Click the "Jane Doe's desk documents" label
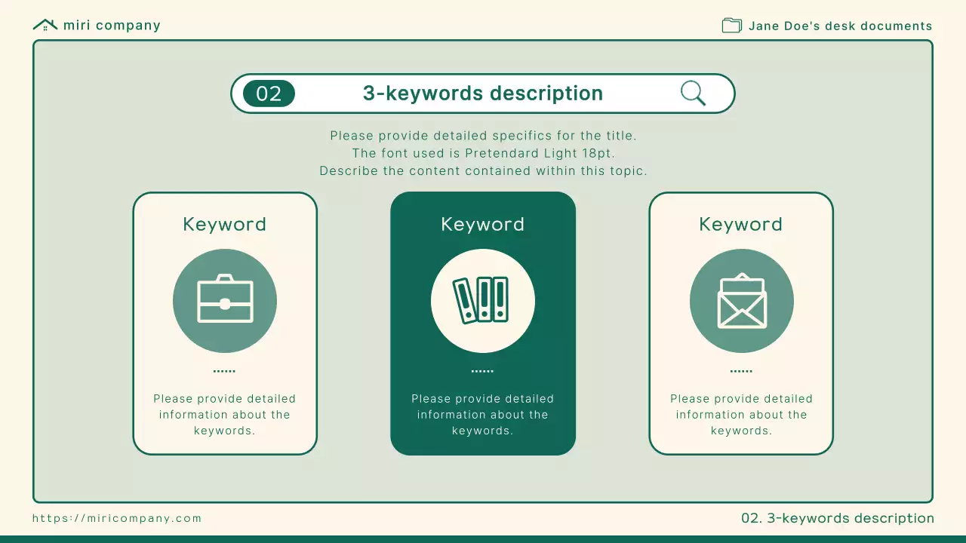 (840, 26)
